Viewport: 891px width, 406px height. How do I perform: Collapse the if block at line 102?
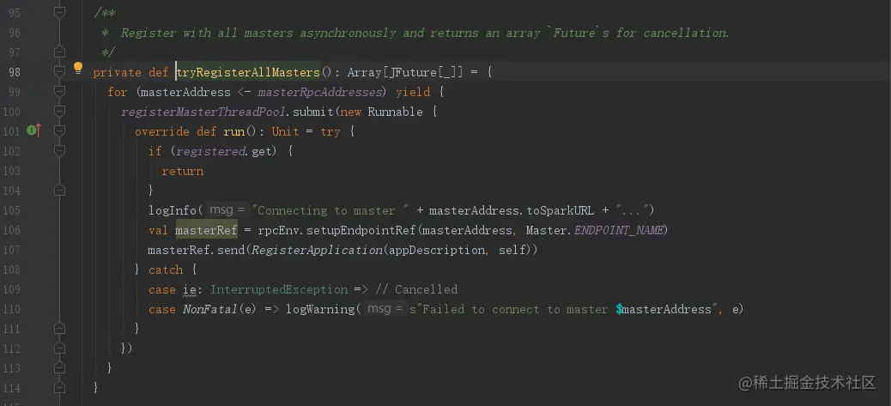pyautogui.click(x=60, y=150)
